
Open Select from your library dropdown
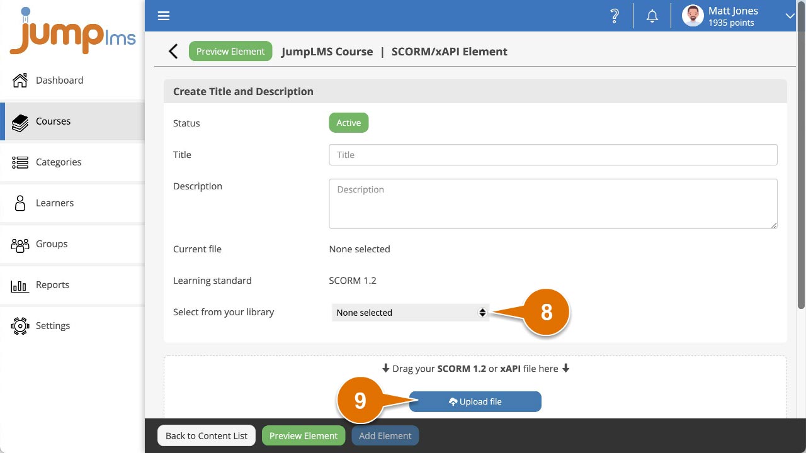pyautogui.click(x=411, y=312)
